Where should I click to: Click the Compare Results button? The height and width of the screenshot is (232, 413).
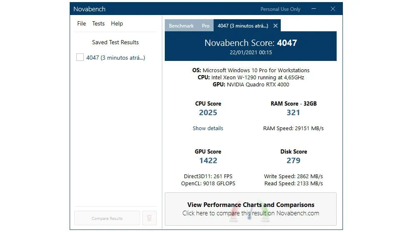pos(107,218)
